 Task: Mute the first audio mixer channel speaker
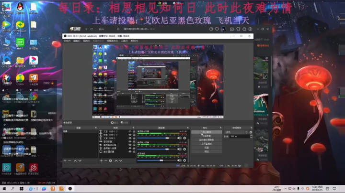179,138
